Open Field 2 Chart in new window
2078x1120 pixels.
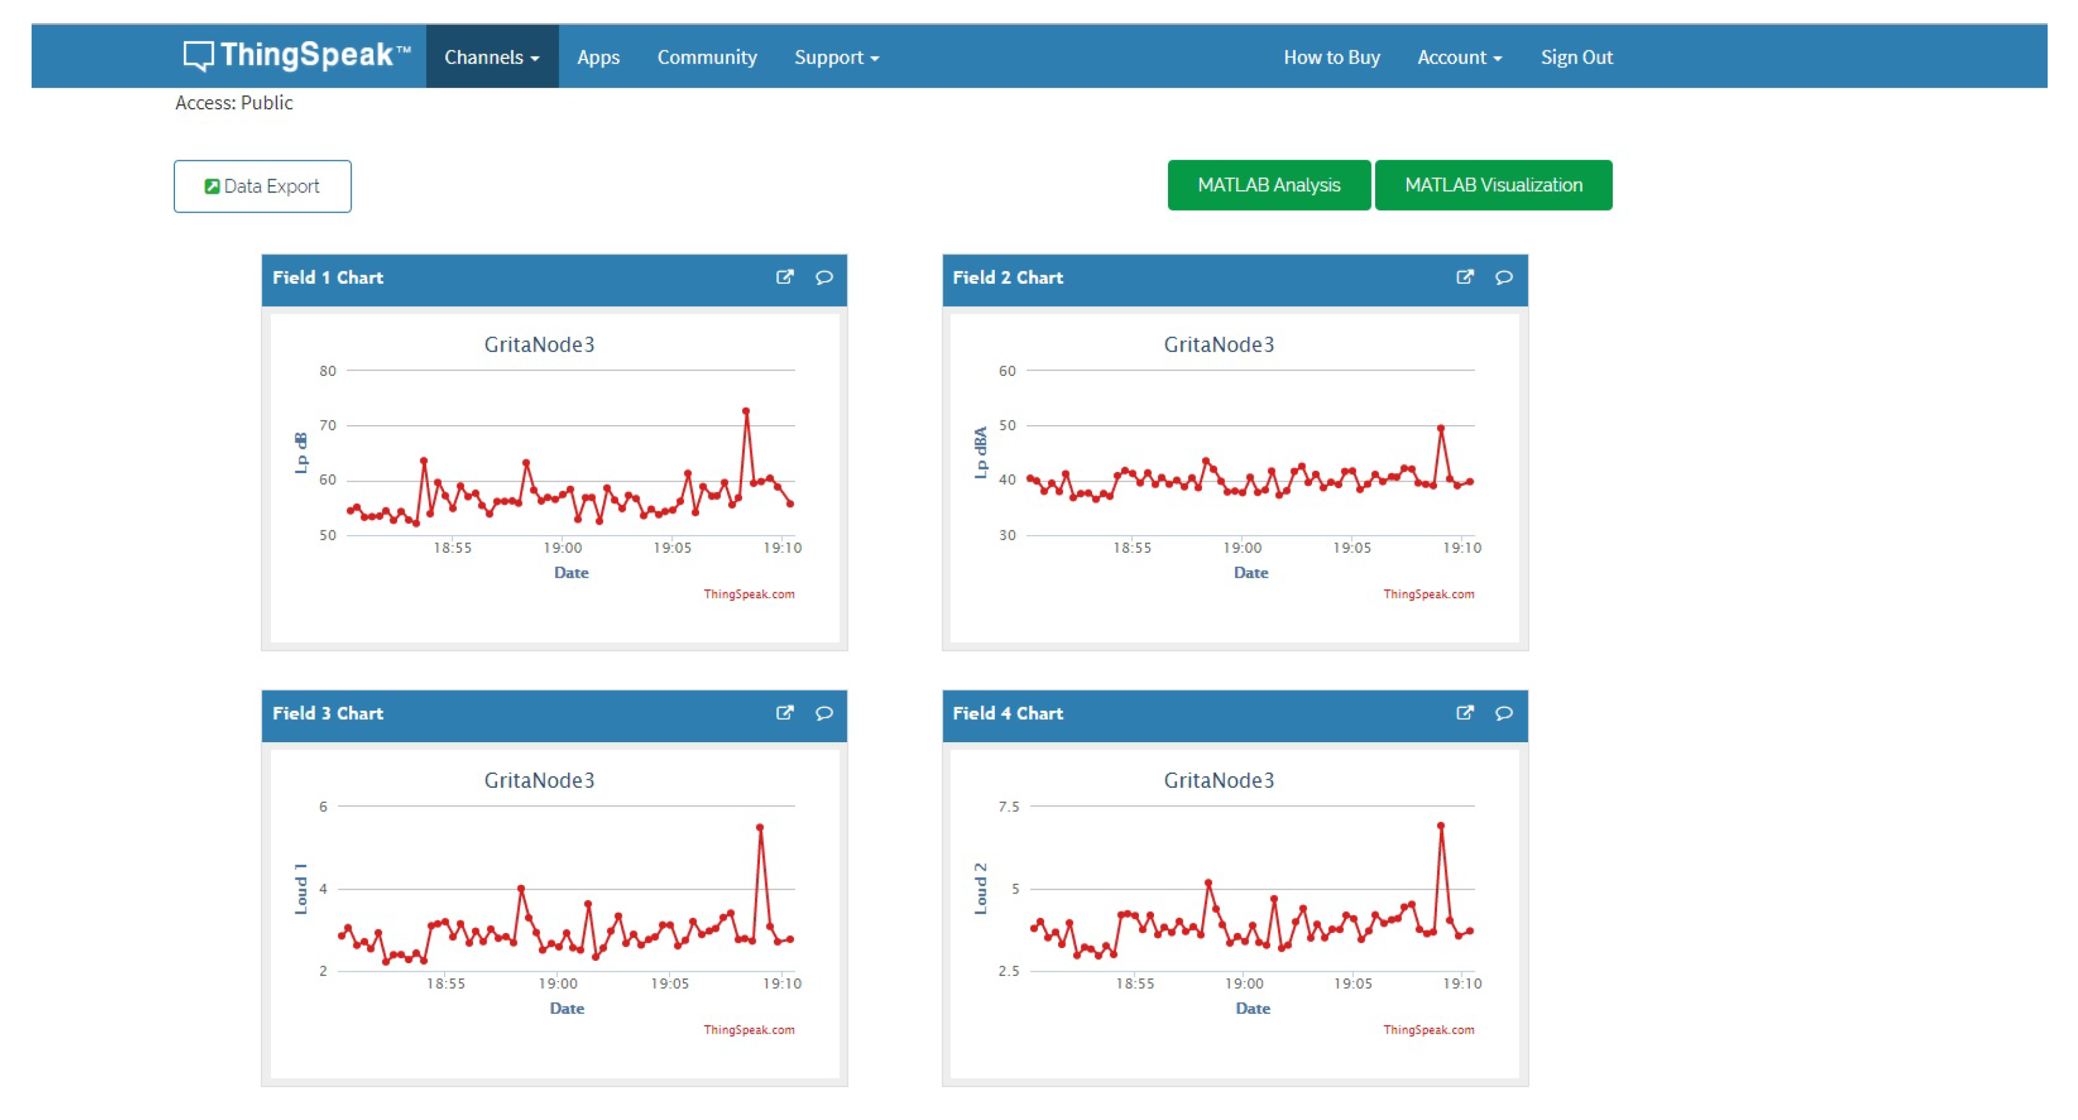tap(1464, 278)
